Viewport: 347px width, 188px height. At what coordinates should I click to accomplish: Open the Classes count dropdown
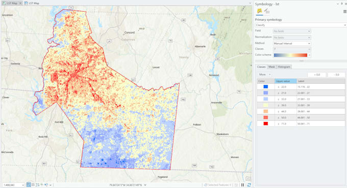coord(292,49)
